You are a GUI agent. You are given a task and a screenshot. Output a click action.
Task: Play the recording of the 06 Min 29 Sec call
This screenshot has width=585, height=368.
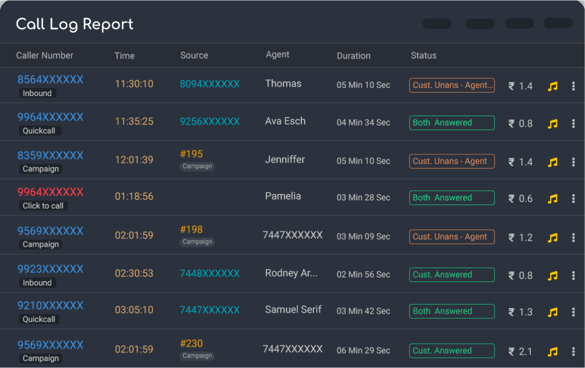click(553, 351)
